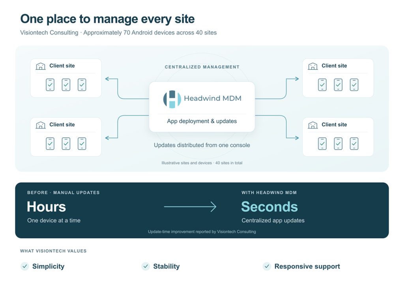Click the check icon beside Stability
404x283 pixels.
pos(146,266)
